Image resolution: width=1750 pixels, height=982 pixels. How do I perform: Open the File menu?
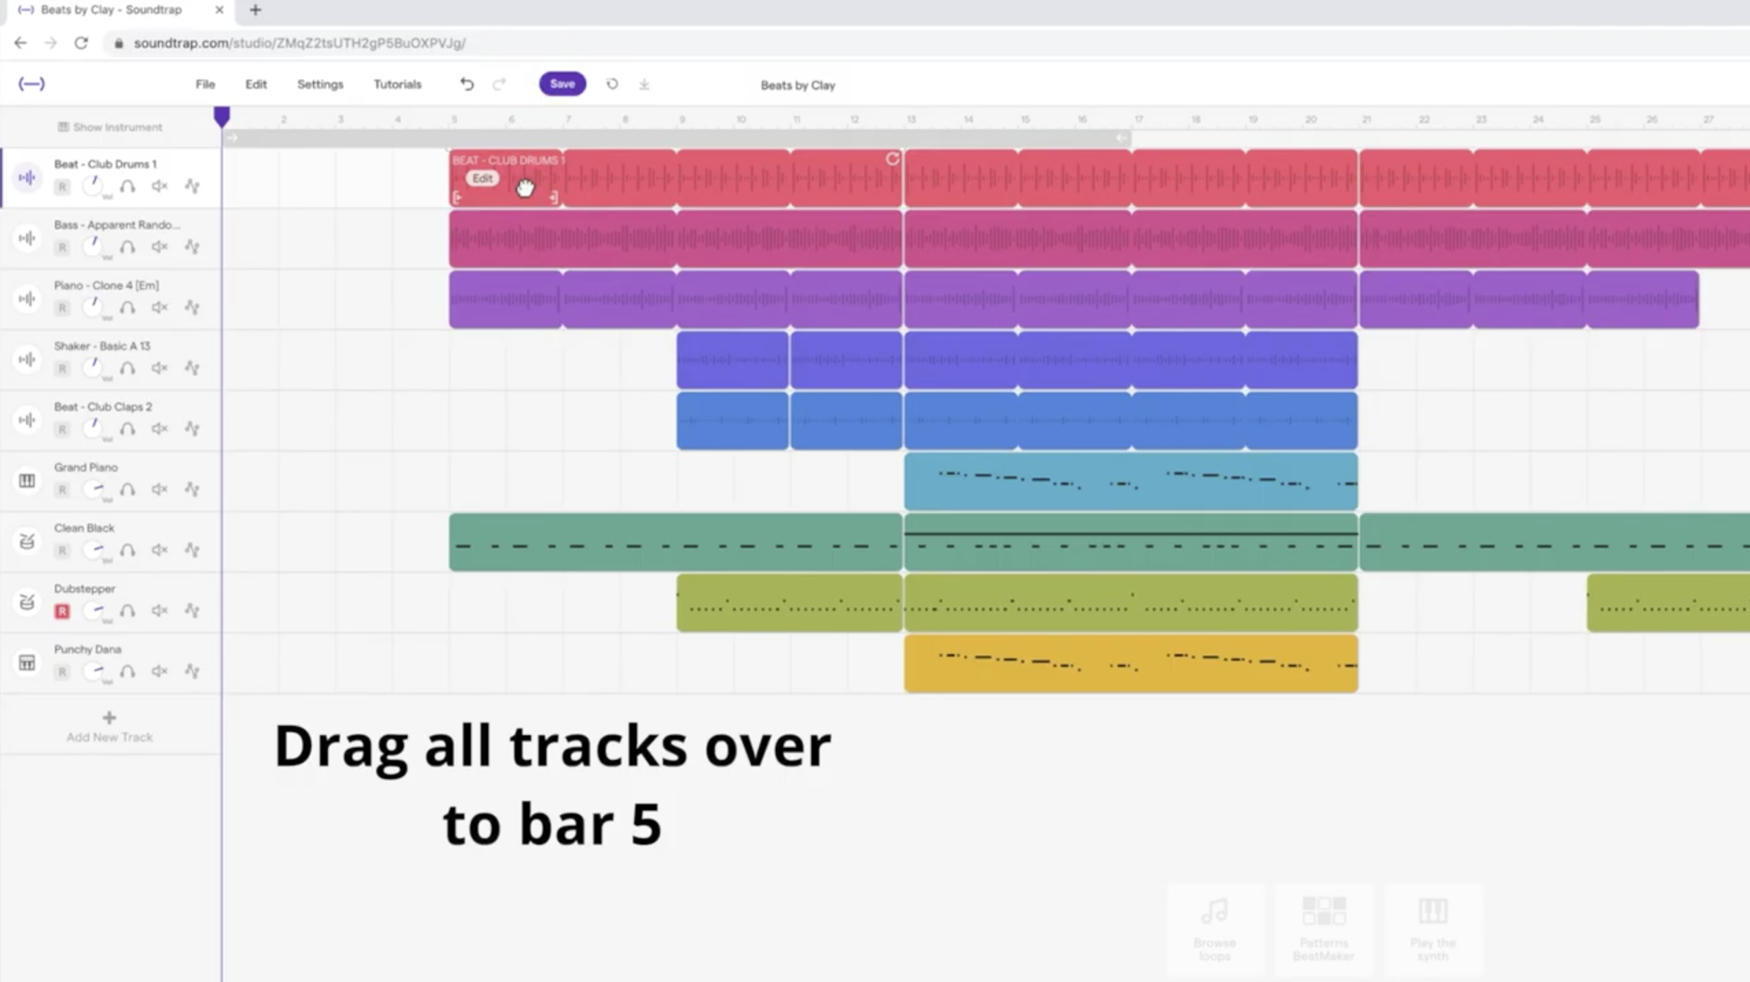[x=205, y=84]
